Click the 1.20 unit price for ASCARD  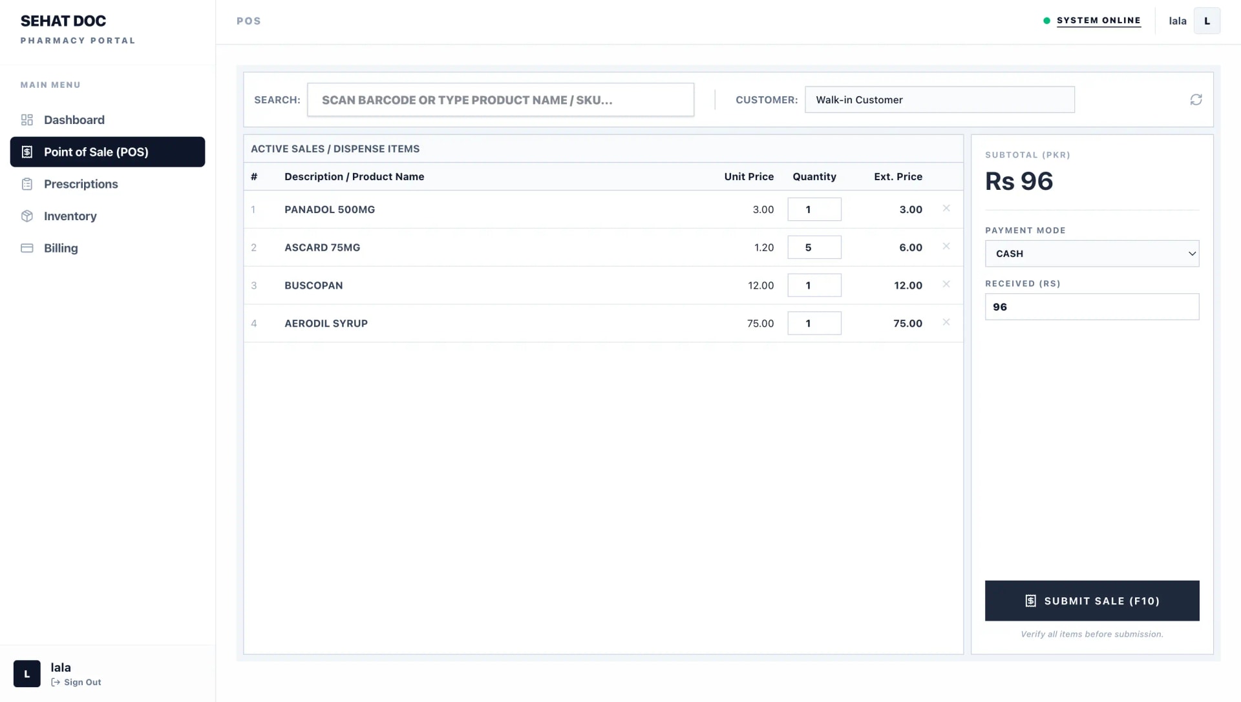click(x=764, y=247)
